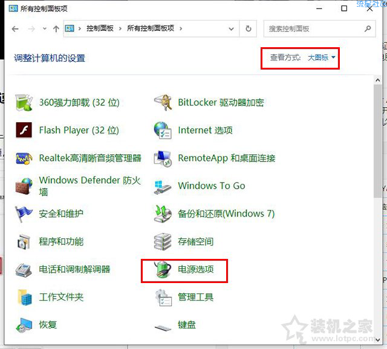Select 控制面板 in the address breadcrumb
Screen dimensions: 387x349
coord(100,28)
